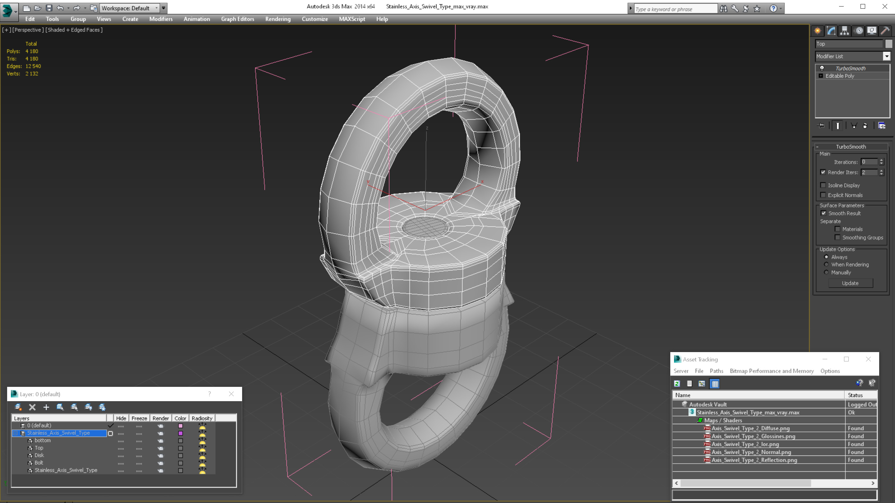
Task: Click Make Unique modifier icon
Action: (x=854, y=126)
